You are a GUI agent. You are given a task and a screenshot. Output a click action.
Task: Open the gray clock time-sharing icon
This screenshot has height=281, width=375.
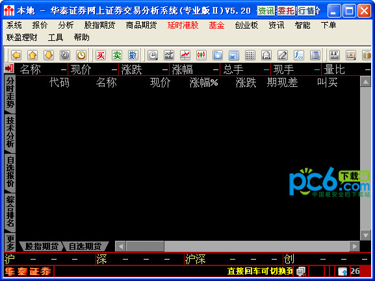pos(153,55)
